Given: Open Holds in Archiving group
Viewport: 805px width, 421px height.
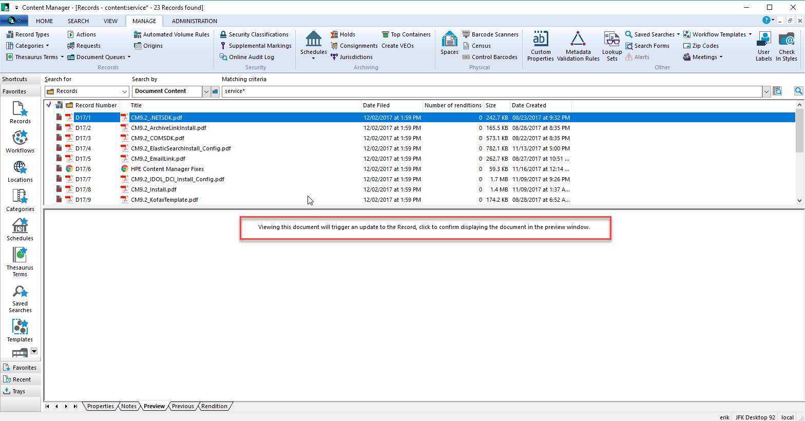Looking at the screenshot, I should click(343, 34).
